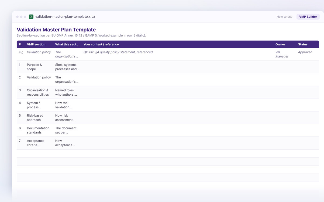Image resolution: width=324 pixels, height=202 pixels.
Task: Click the green Excel file icon
Action: [31, 17]
